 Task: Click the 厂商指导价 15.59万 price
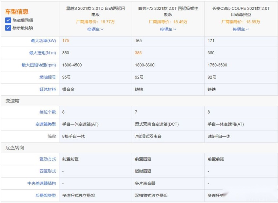(241, 22)
